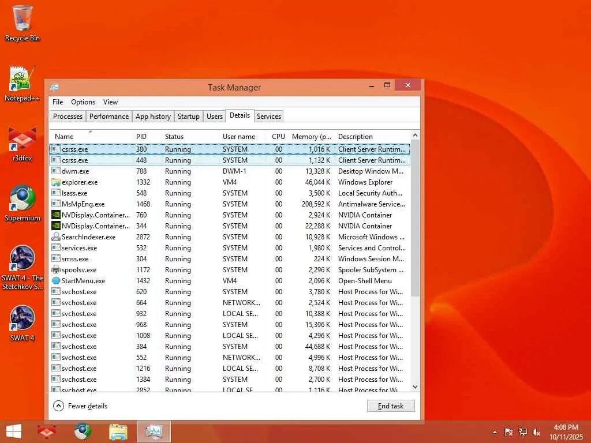Click the NVDisplay.Container icon for PID 344
Viewport: 591px width, 443px height.
(x=56, y=226)
